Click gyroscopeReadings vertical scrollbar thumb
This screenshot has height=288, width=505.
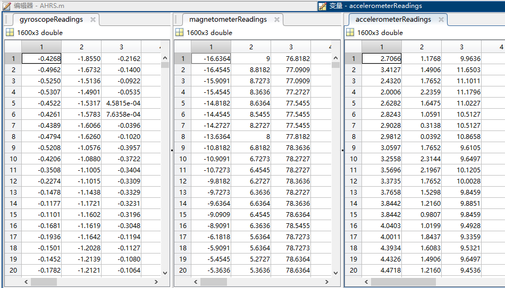pos(165,65)
